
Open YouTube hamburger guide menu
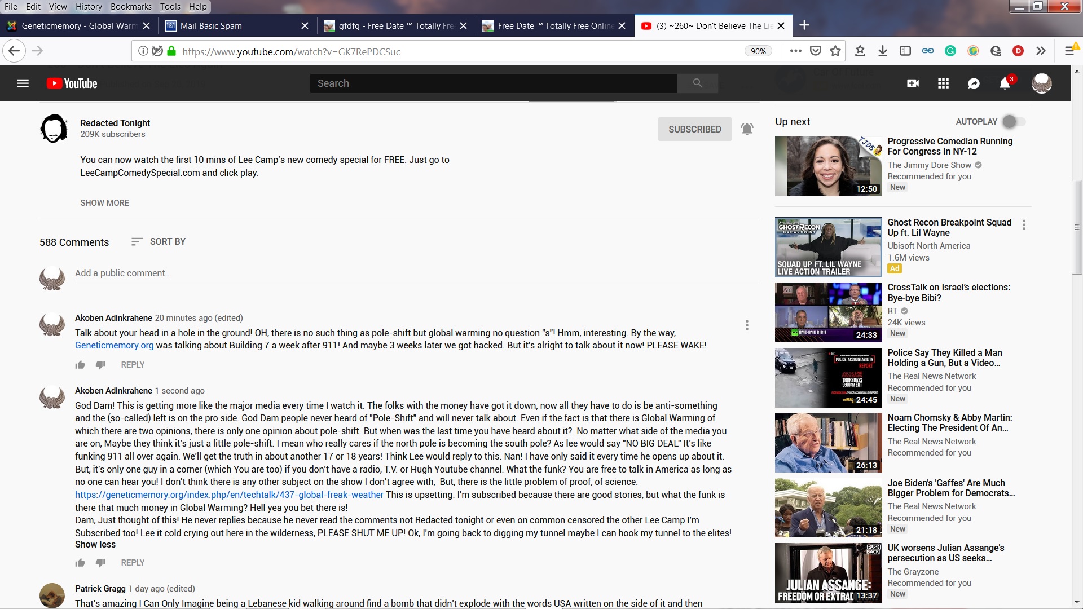[23, 83]
